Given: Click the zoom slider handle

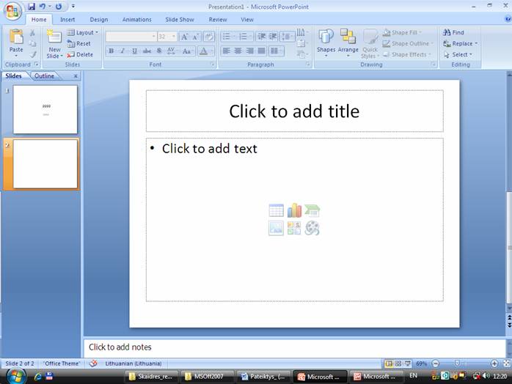Looking at the screenshot, I should (x=457, y=363).
